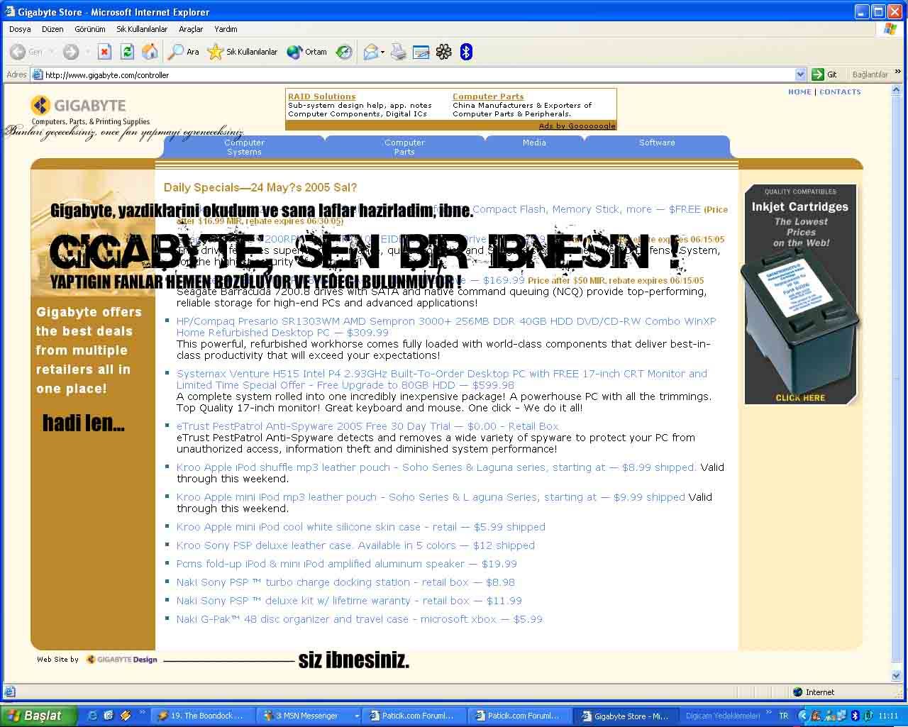Image resolution: width=908 pixels, height=727 pixels.
Task: Click the Gigabyte logo on the page
Action: pos(78,106)
